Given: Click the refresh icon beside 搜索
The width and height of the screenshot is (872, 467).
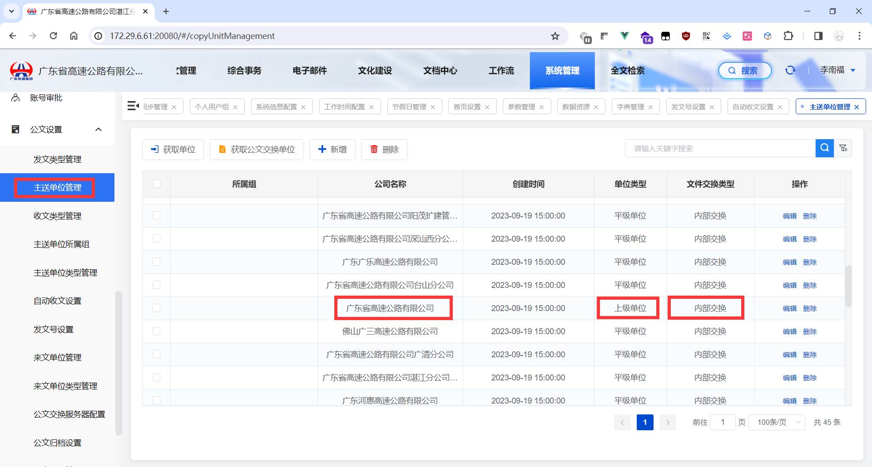Looking at the screenshot, I should [x=790, y=70].
